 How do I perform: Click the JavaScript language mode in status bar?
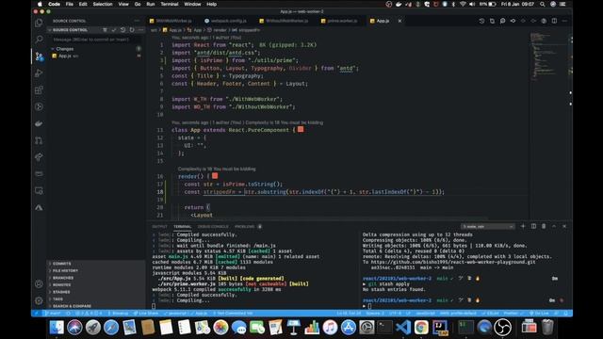pyautogui.click(x=425, y=314)
